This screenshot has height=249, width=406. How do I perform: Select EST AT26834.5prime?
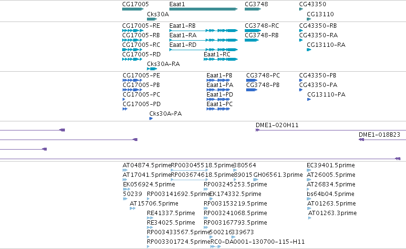pos(309,189)
